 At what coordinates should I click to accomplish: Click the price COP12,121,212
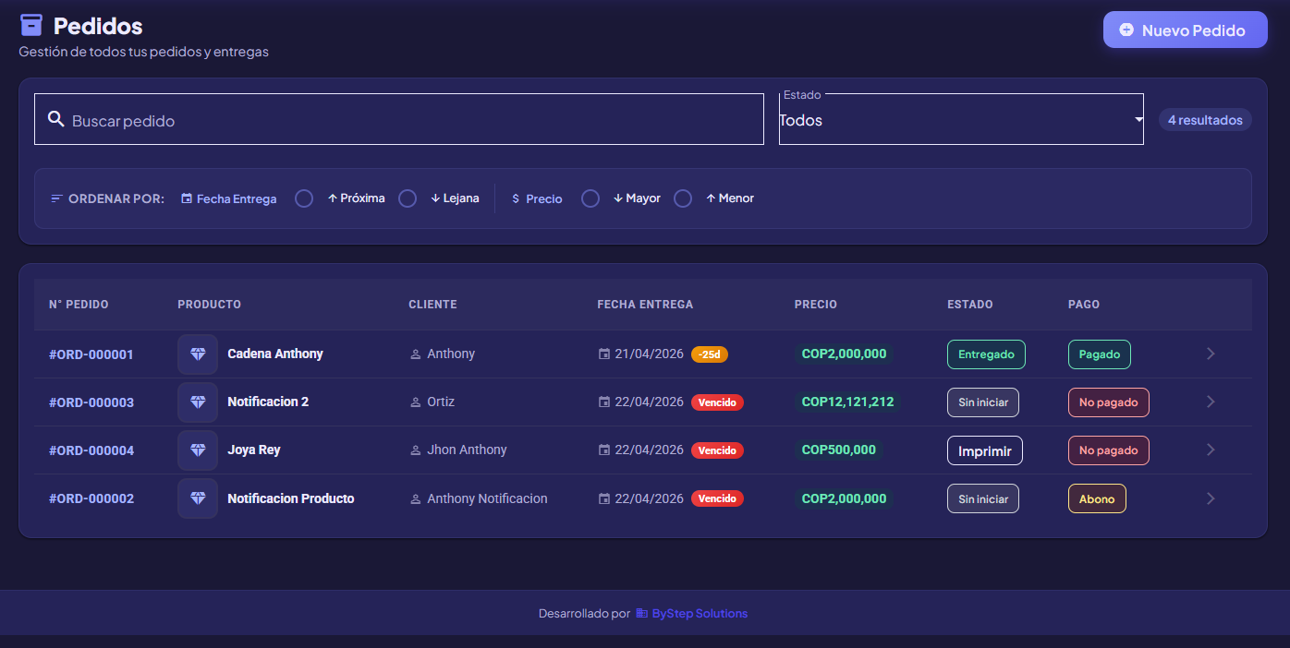[x=847, y=402]
